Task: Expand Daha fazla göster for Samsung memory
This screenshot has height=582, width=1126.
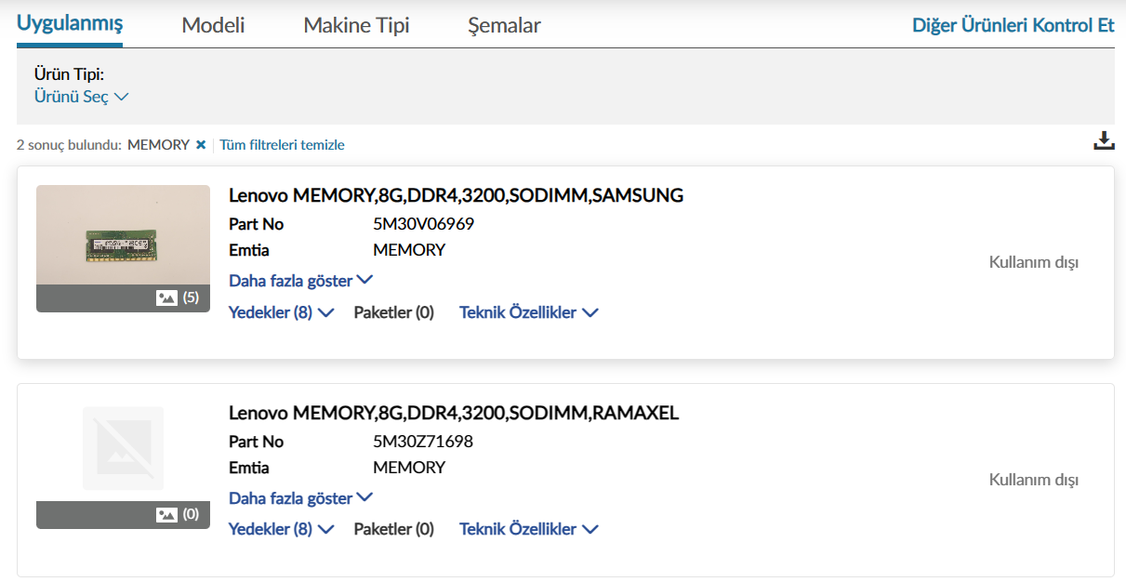Action: pyautogui.click(x=300, y=280)
